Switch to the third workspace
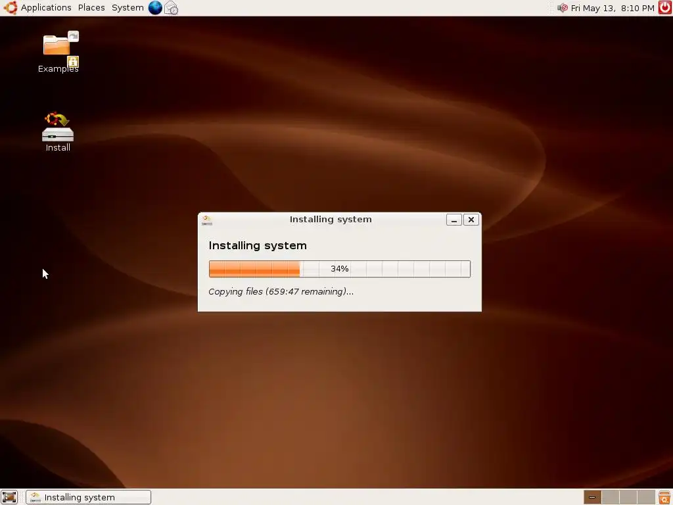The image size is (673, 505). pyautogui.click(x=628, y=497)
